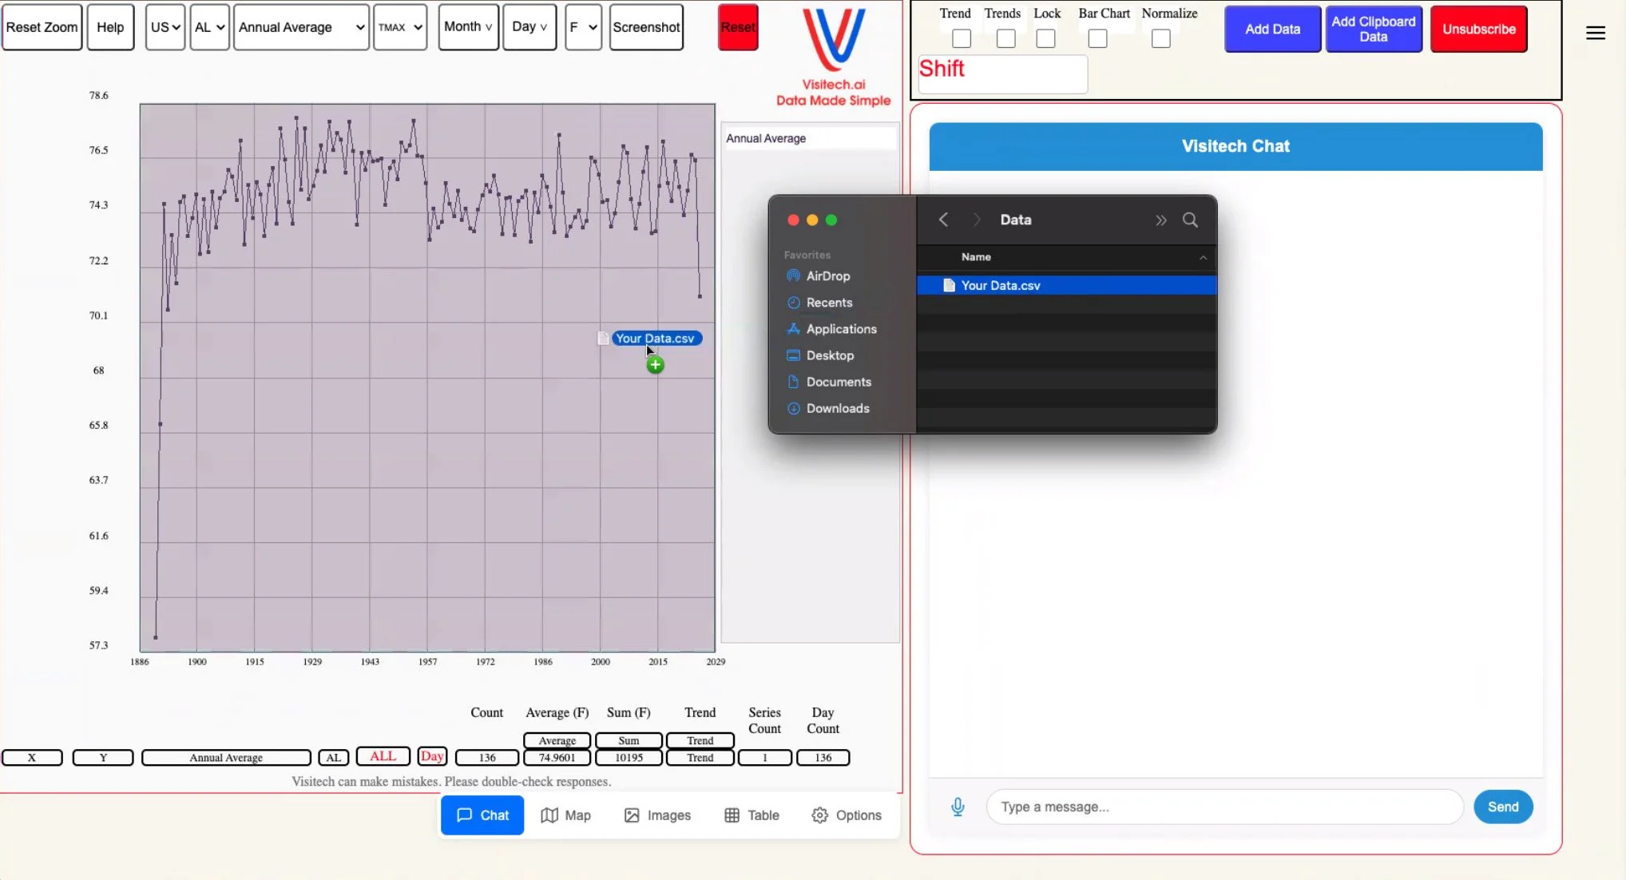
Task: Open the Annual Average dropdown
Action: click(x=301, y=26)
